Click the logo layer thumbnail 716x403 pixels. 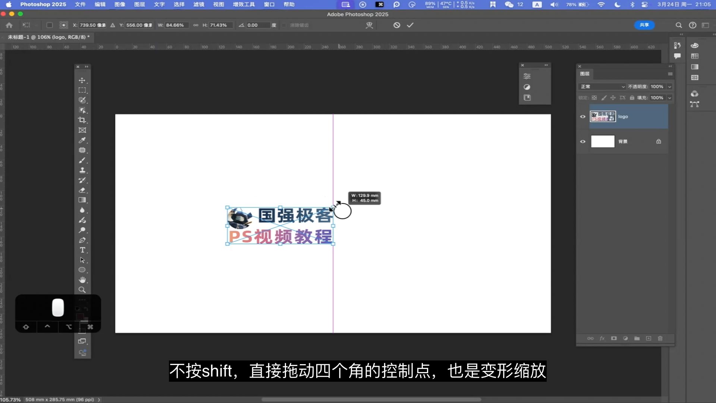pos(603,117)
